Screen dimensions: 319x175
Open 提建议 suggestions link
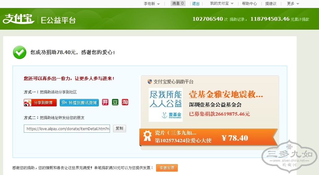[271, 4]
